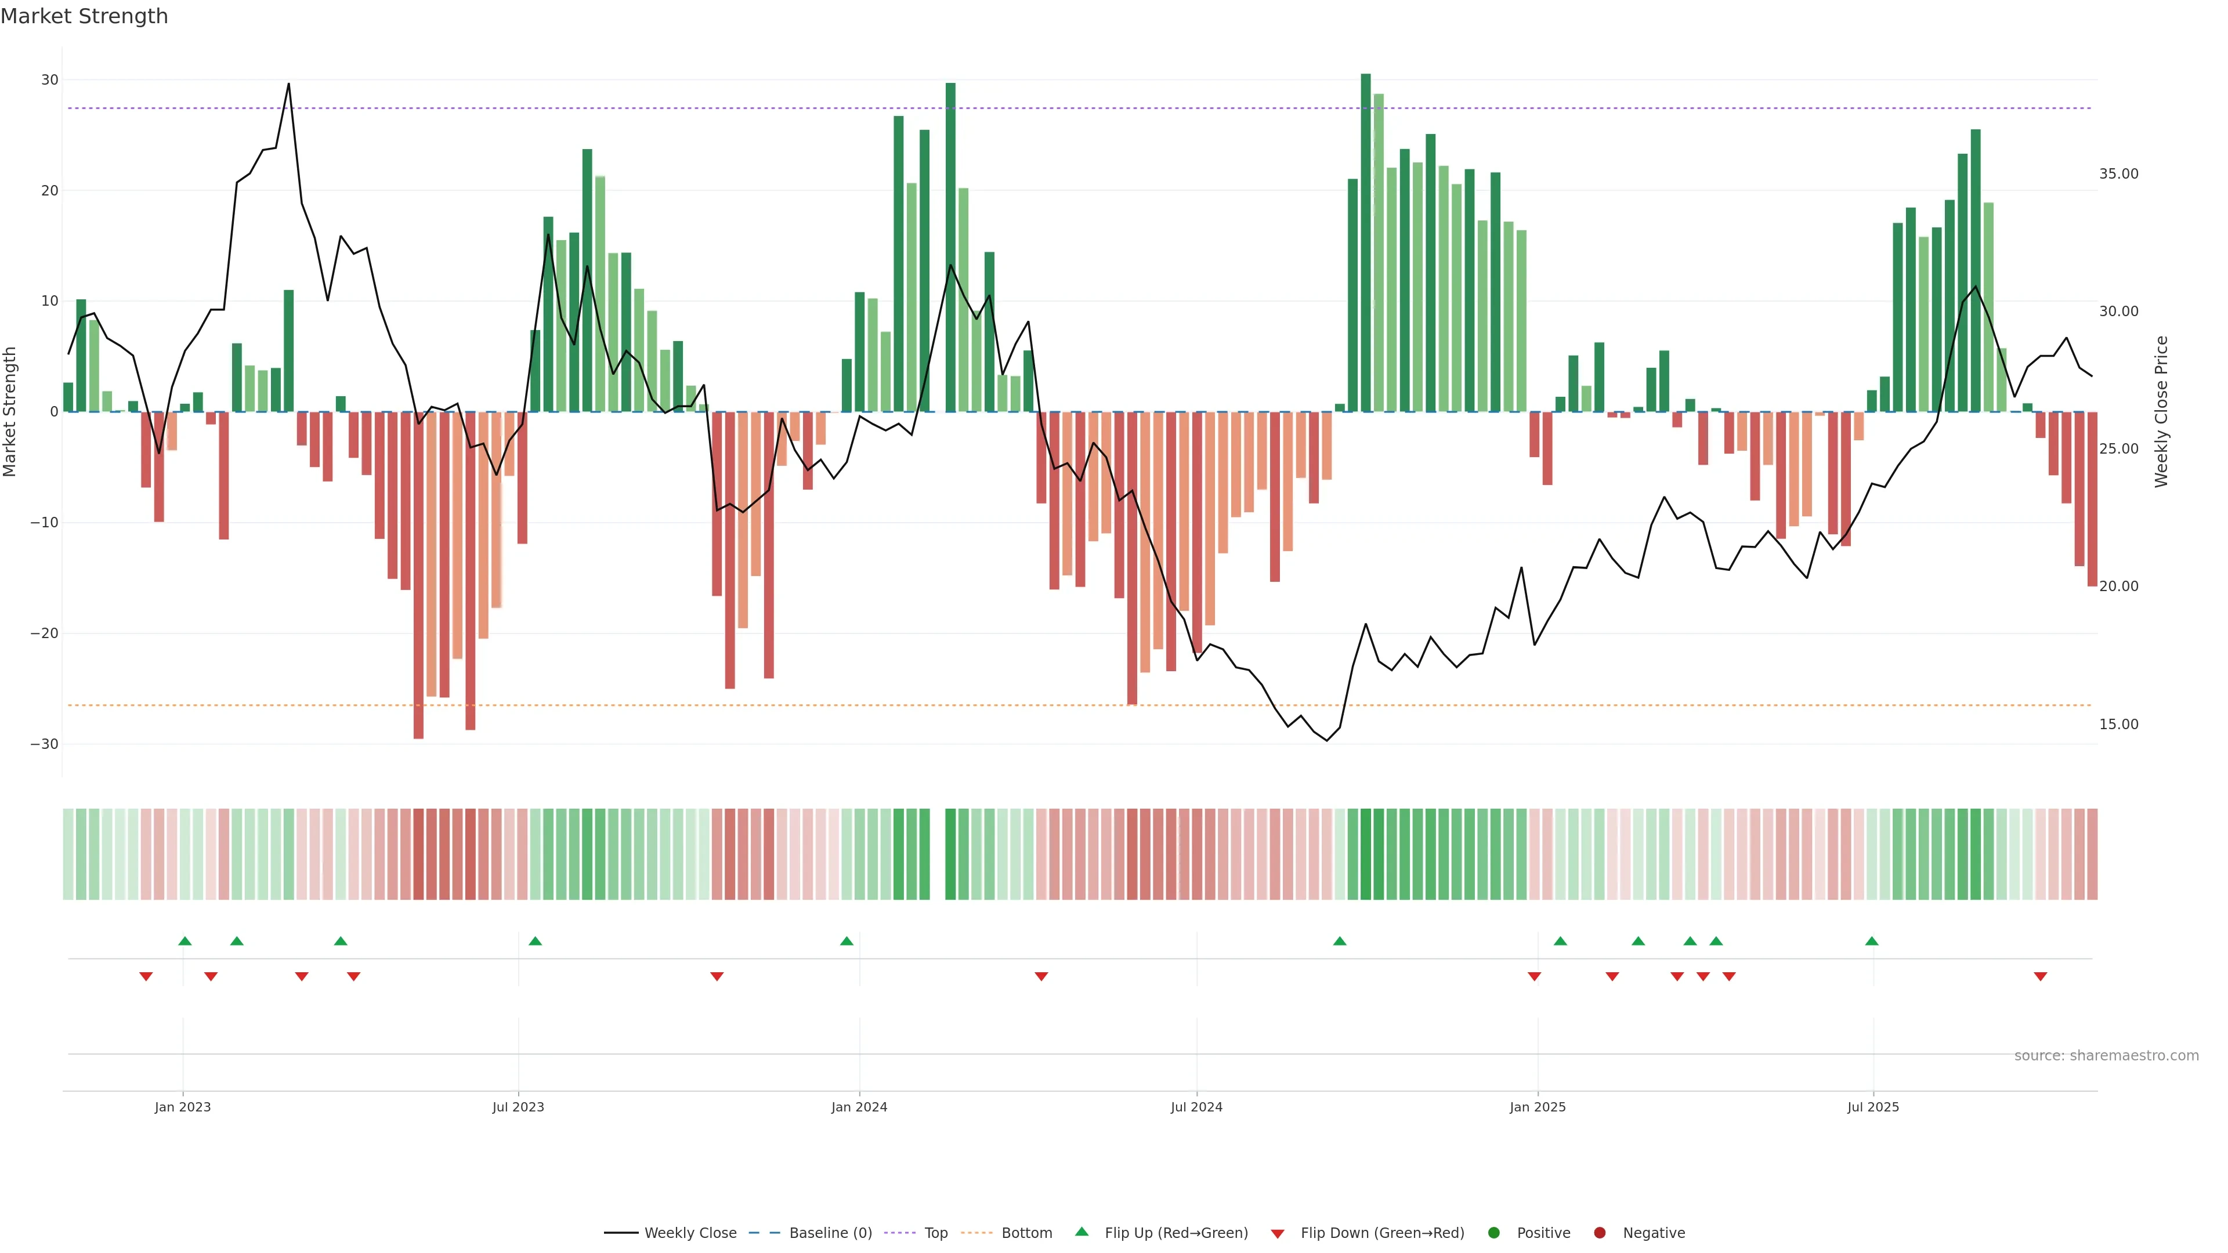Image resolution: width=2228 pixels, height=1253 pixels.
Task: Click the Market Strength y-axis title
Action: [x=10, y=412]
